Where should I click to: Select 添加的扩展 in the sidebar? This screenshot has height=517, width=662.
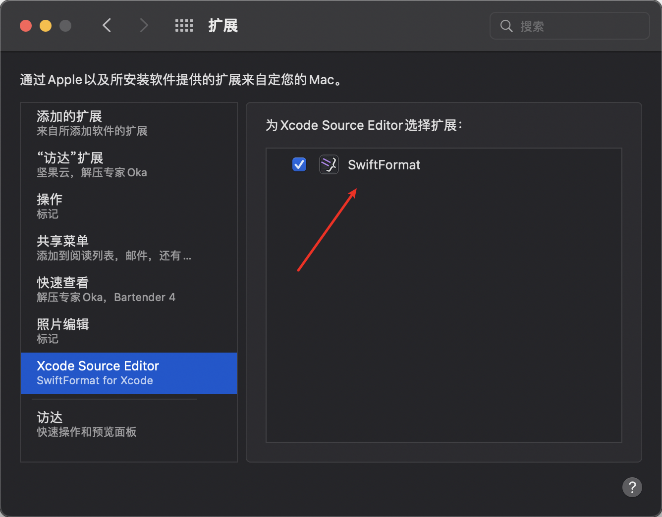pyautogui.click(x=129, y=123)
